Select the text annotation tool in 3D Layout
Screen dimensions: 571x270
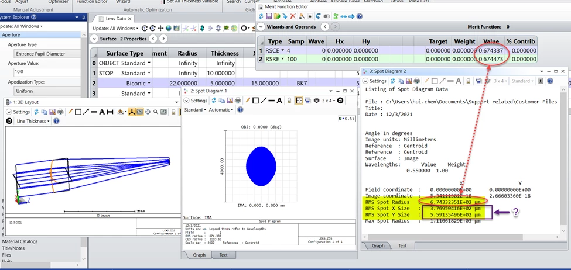click(x=102, y=112)
